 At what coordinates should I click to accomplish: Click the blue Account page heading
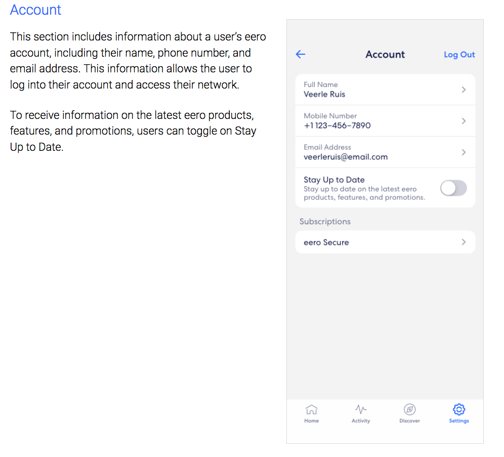click(35, 10)
